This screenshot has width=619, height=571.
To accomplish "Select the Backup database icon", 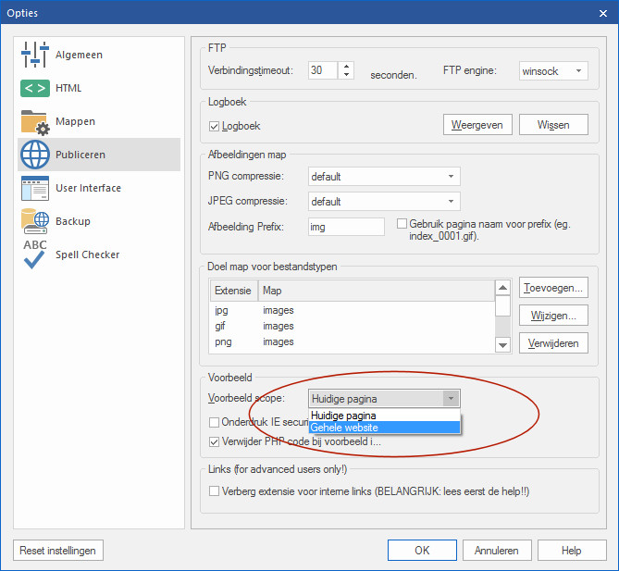I will [x=35, y=222].
